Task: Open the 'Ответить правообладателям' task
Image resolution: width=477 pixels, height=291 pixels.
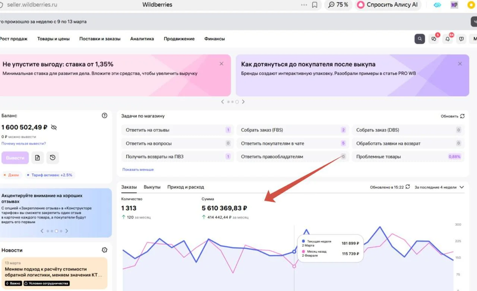Action: pos(293,156)
